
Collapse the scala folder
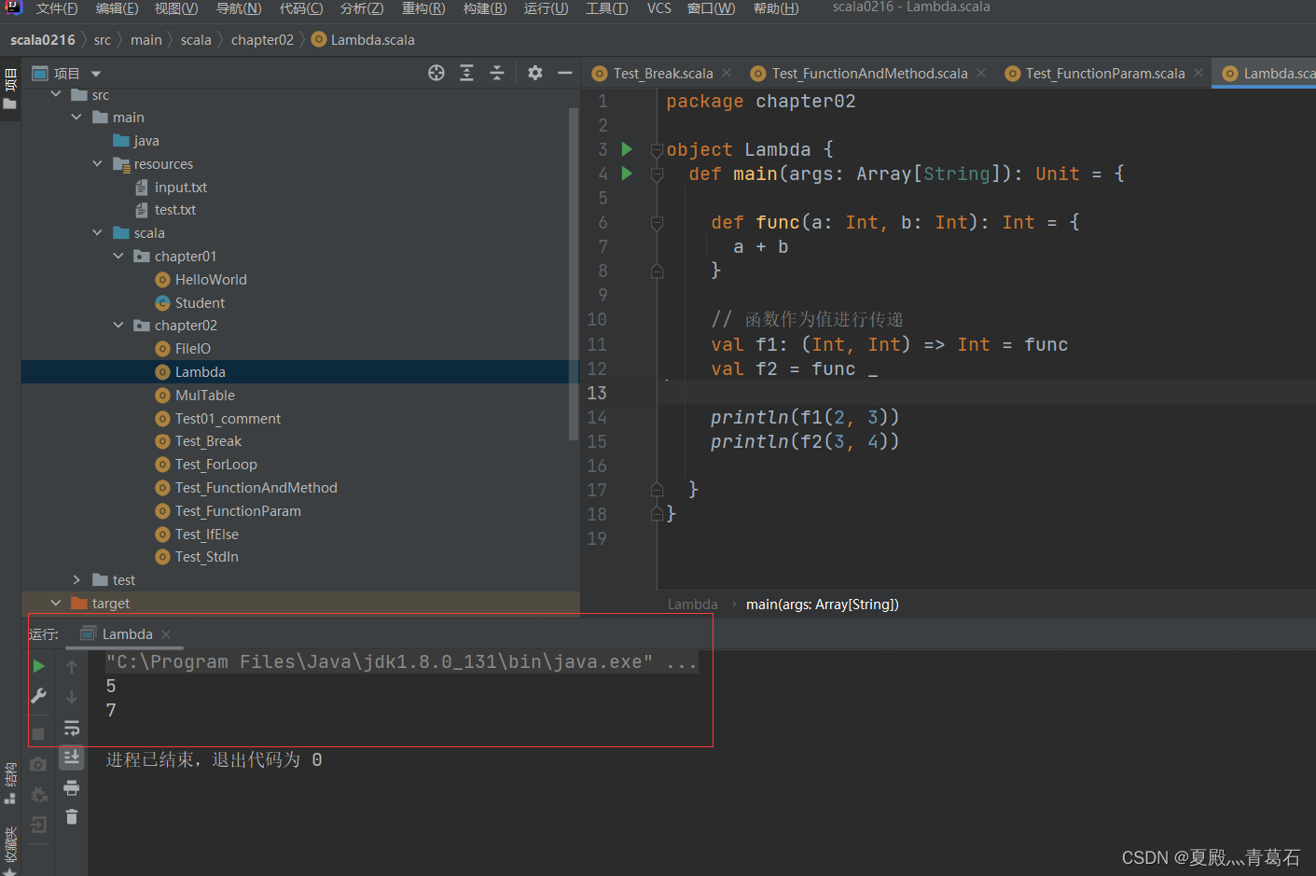tap(98, 233)
